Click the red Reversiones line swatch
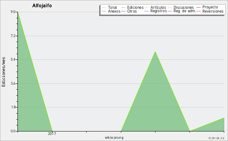 198,11
